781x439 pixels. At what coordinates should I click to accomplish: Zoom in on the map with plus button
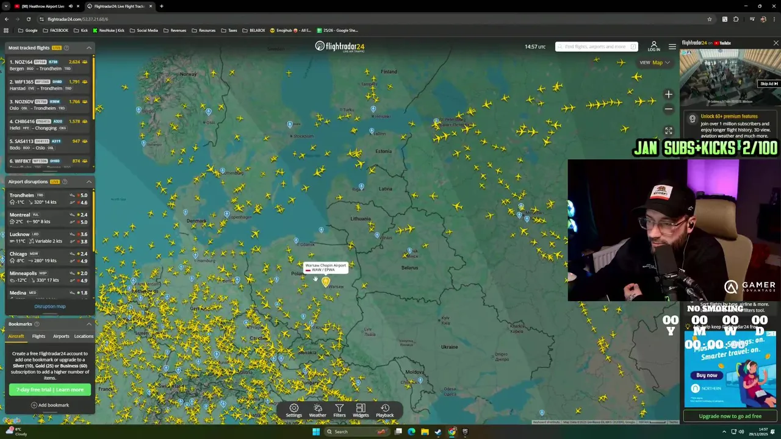pyautogui.click(x=668, y=95)
